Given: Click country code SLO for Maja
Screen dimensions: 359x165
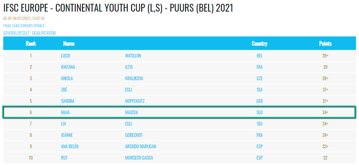Looking at the screenshot, I should [x=259, y=112].
